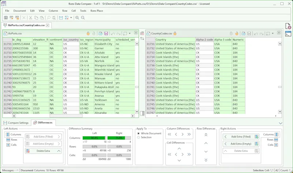Collapse the bottom panel with the chevron
The height and width of the screenshot is (173, 293).
pos(280,123)
